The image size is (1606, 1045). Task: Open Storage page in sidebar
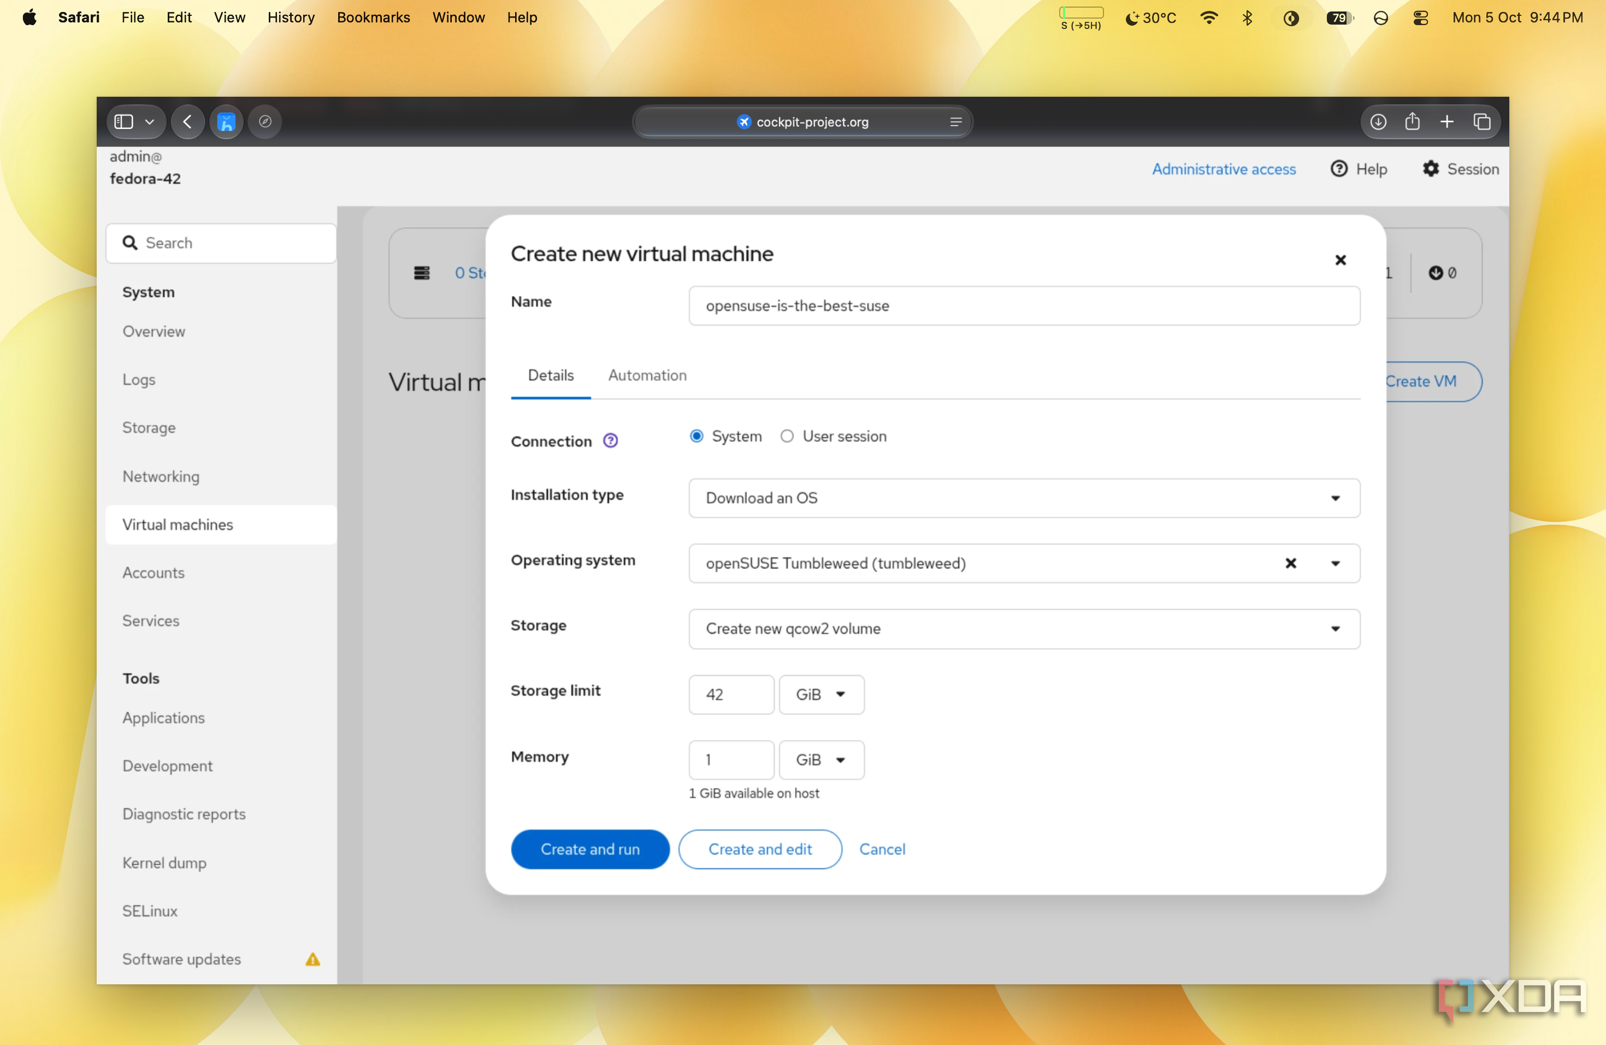coord(149,428)
